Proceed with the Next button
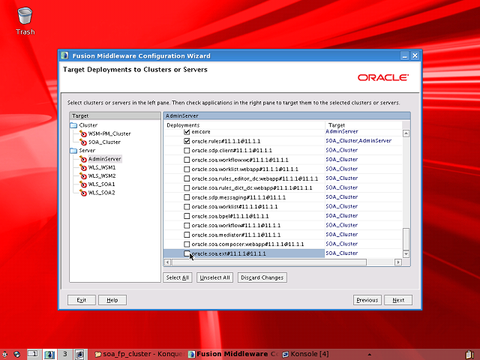 click(398, 300)
